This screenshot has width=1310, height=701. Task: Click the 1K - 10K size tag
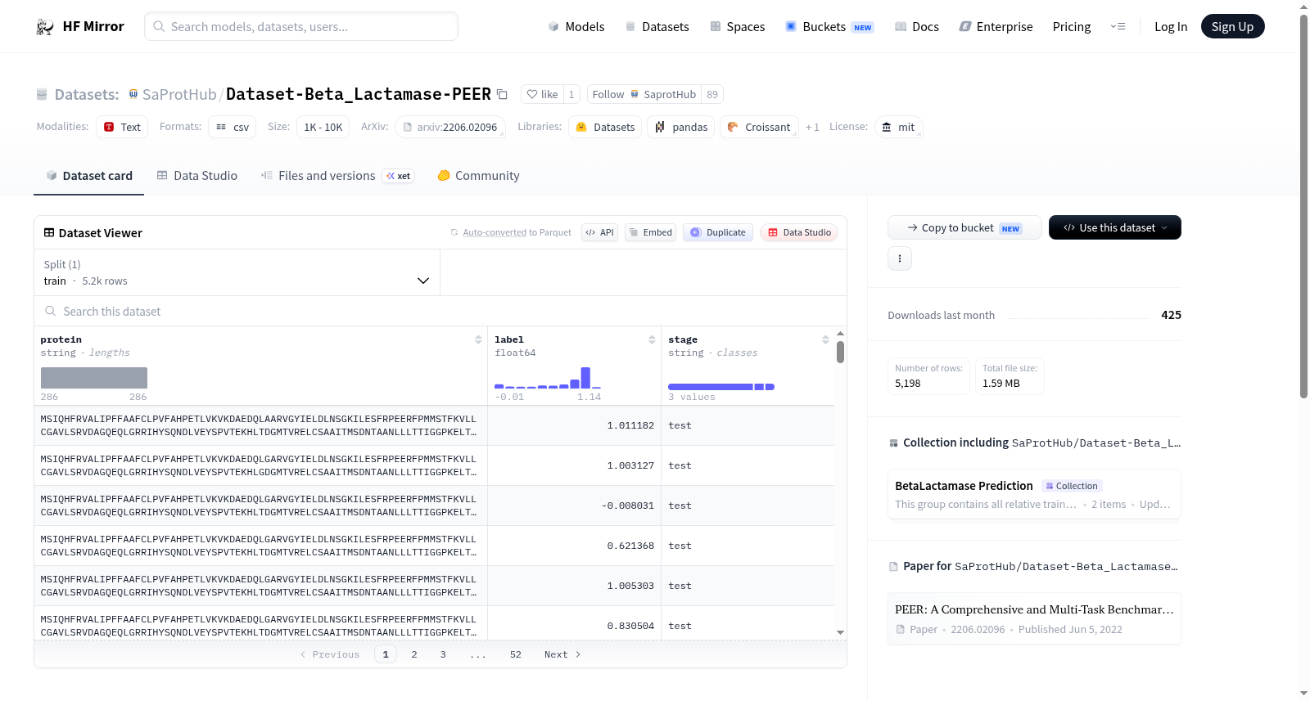click(x=323, y=127)
